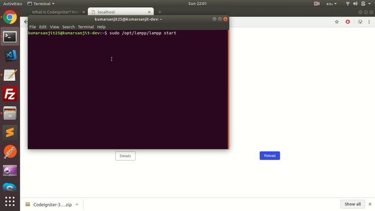The width and height of the screenshot is (375, 211).
Task: Open the terminal Help menu
Action: tap(101, 27)
